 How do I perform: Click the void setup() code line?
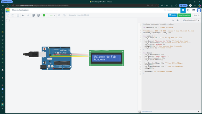(149, 36)
